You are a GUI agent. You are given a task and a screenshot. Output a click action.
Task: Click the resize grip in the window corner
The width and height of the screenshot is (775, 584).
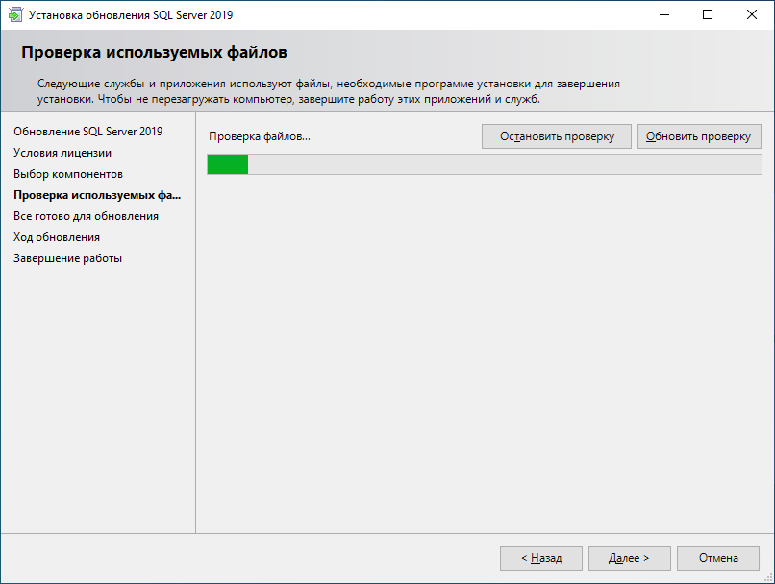tap(768, 577)
